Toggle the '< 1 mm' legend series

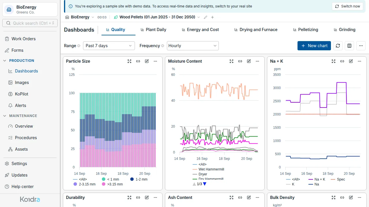click(x=110, y=179)
